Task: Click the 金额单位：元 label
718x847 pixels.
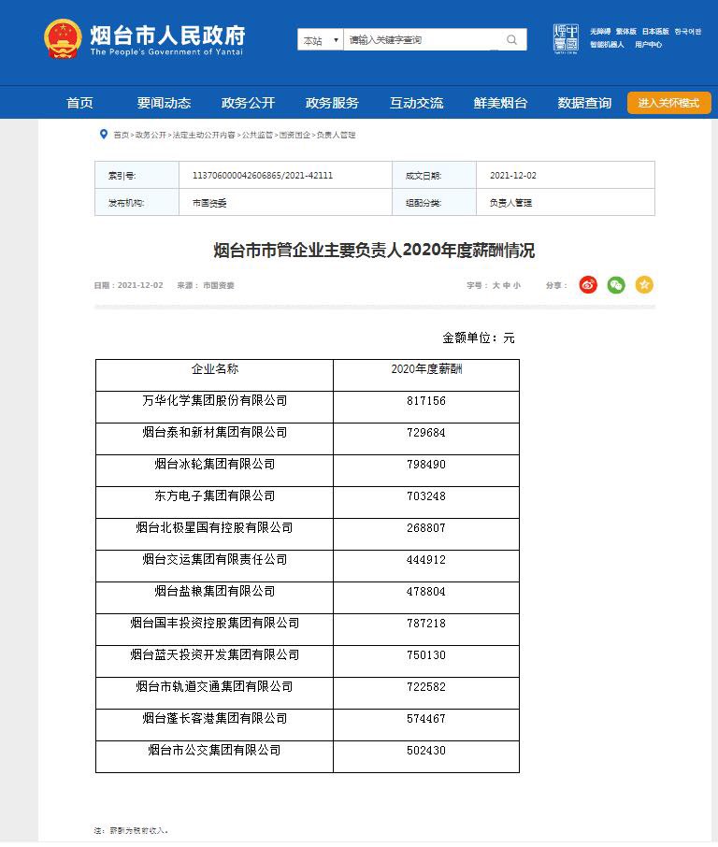Action: coord(478,338)
